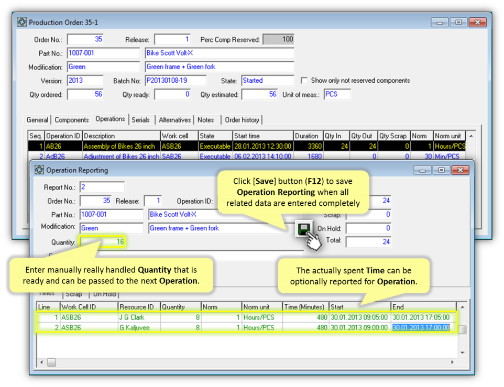Click the Unit of meas. field PCS
Viewport: 504px width, 387px height.
click(x=337, y=94)
